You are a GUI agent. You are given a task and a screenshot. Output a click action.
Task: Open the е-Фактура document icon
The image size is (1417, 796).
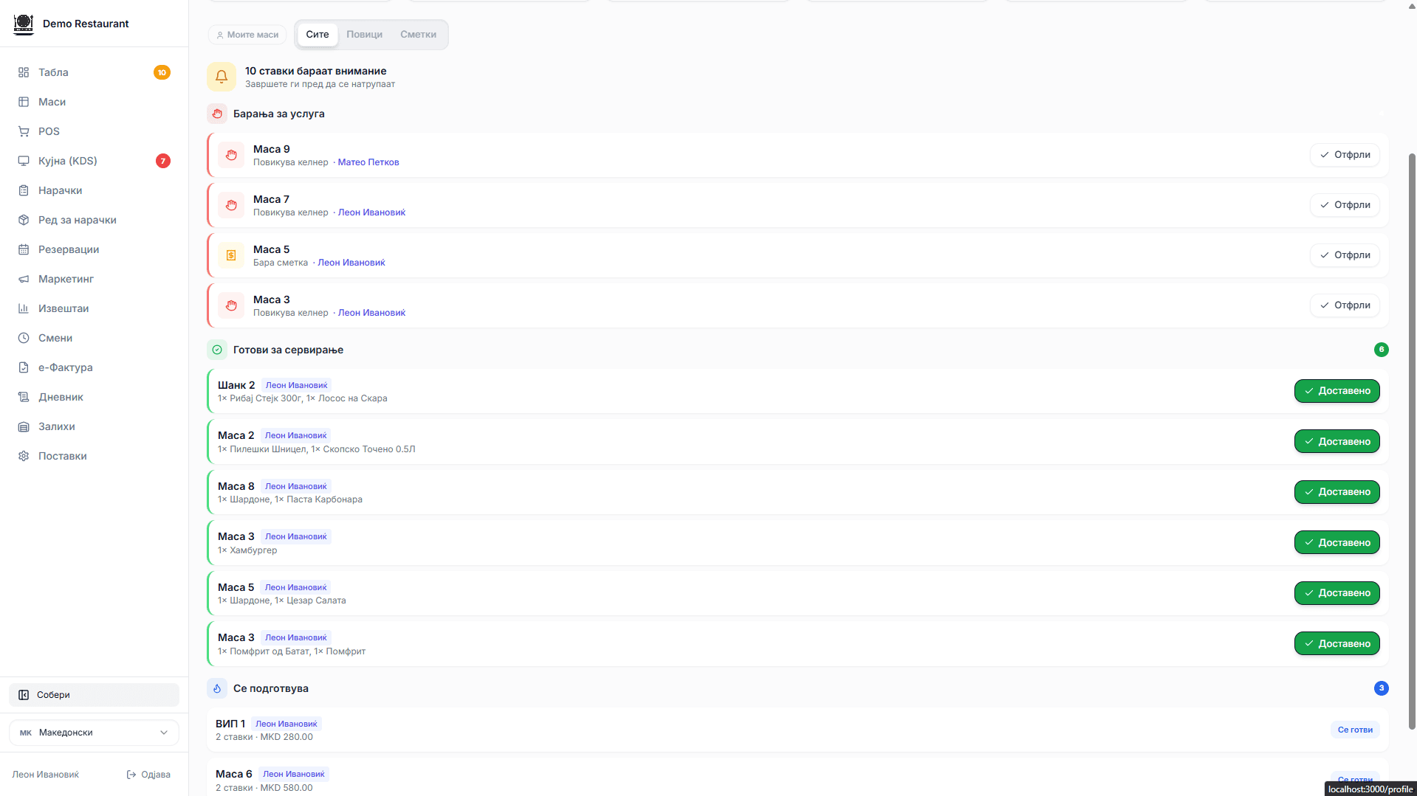[x=24, y=367]
